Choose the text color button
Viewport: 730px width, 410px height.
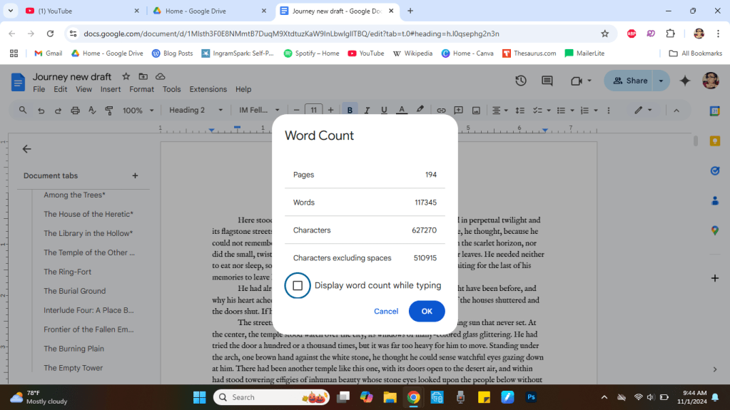pyautogui.click(x=402, y=110)
